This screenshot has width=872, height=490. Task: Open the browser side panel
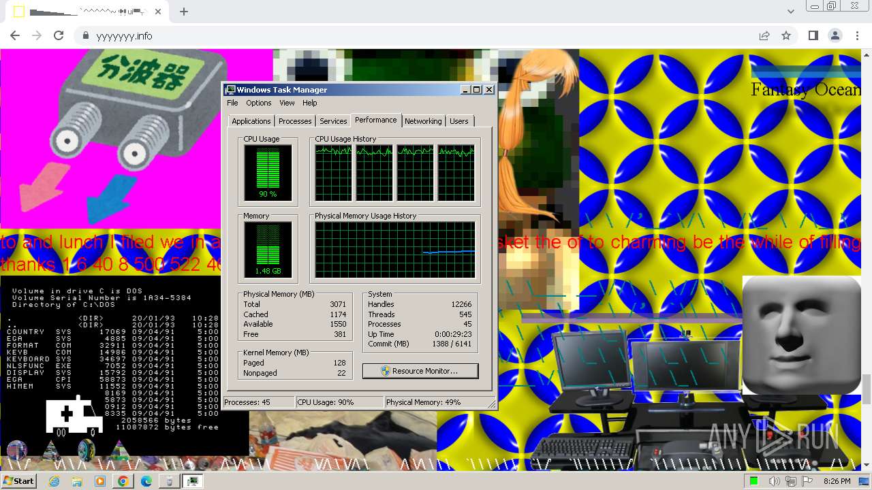pos(813,35)
